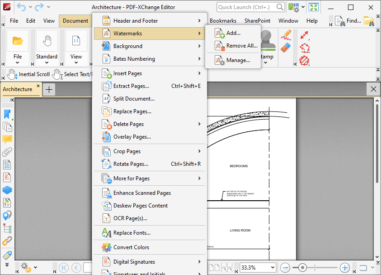
Task: Close the document pane with the X button
Action: tap(373, 89)
